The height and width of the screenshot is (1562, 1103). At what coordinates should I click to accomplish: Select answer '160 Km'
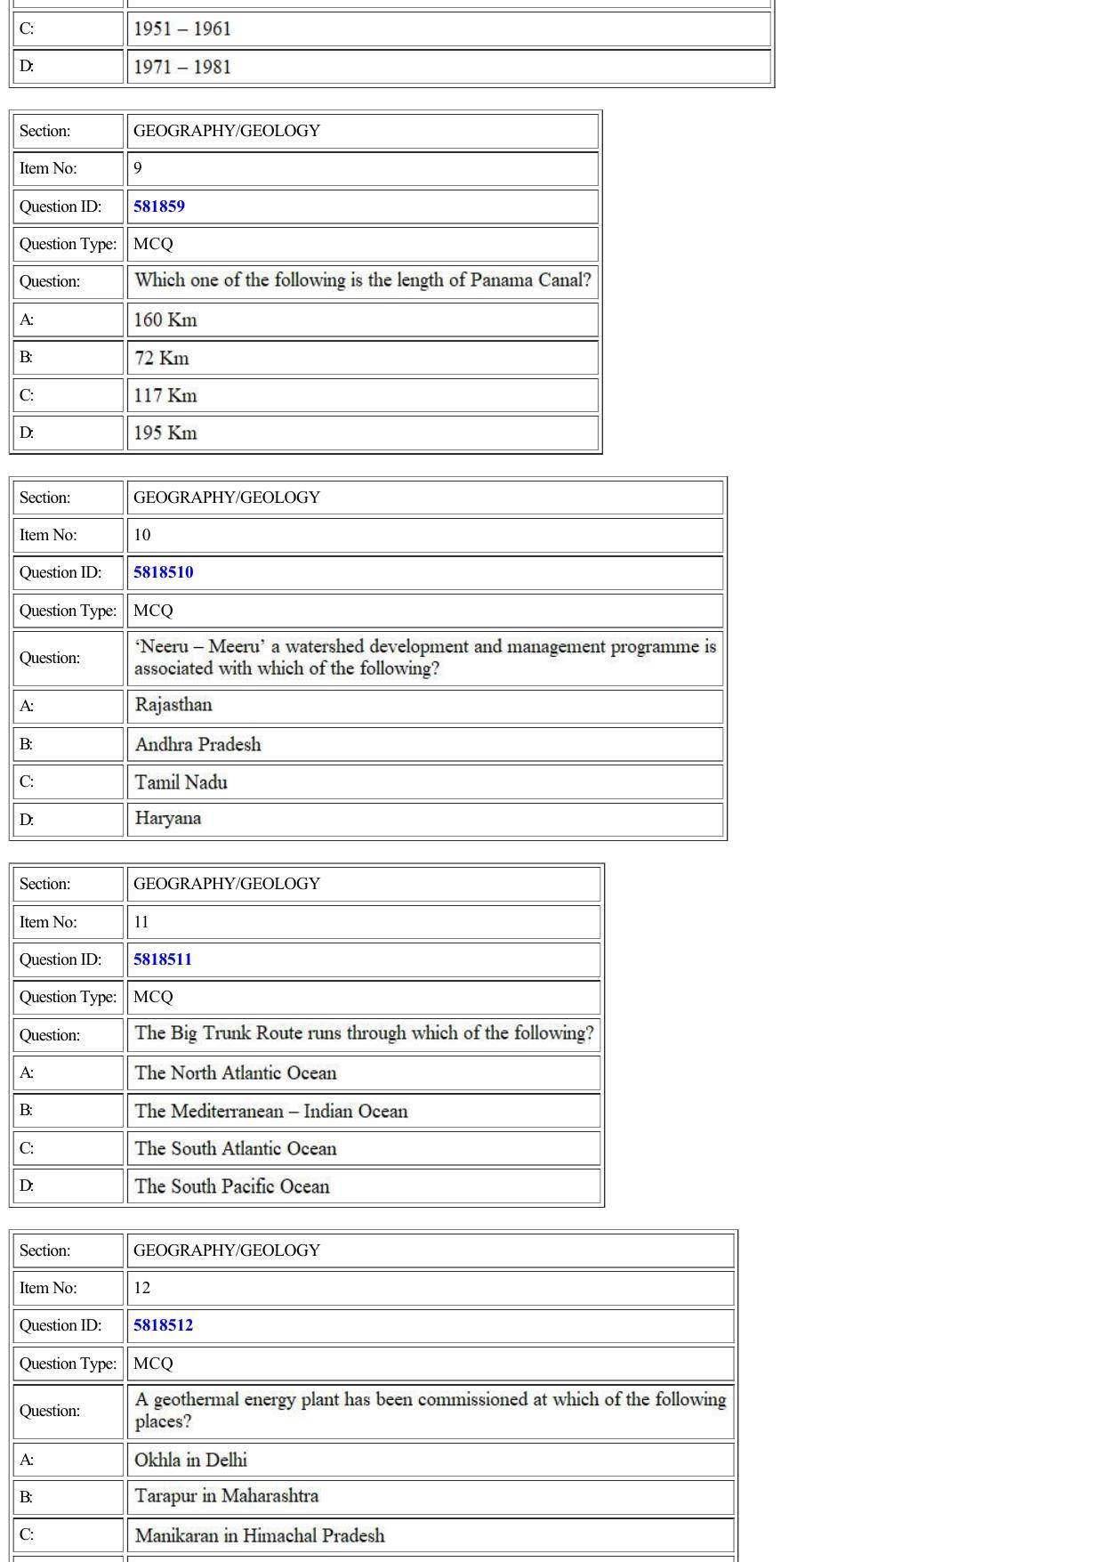point(165,320)
